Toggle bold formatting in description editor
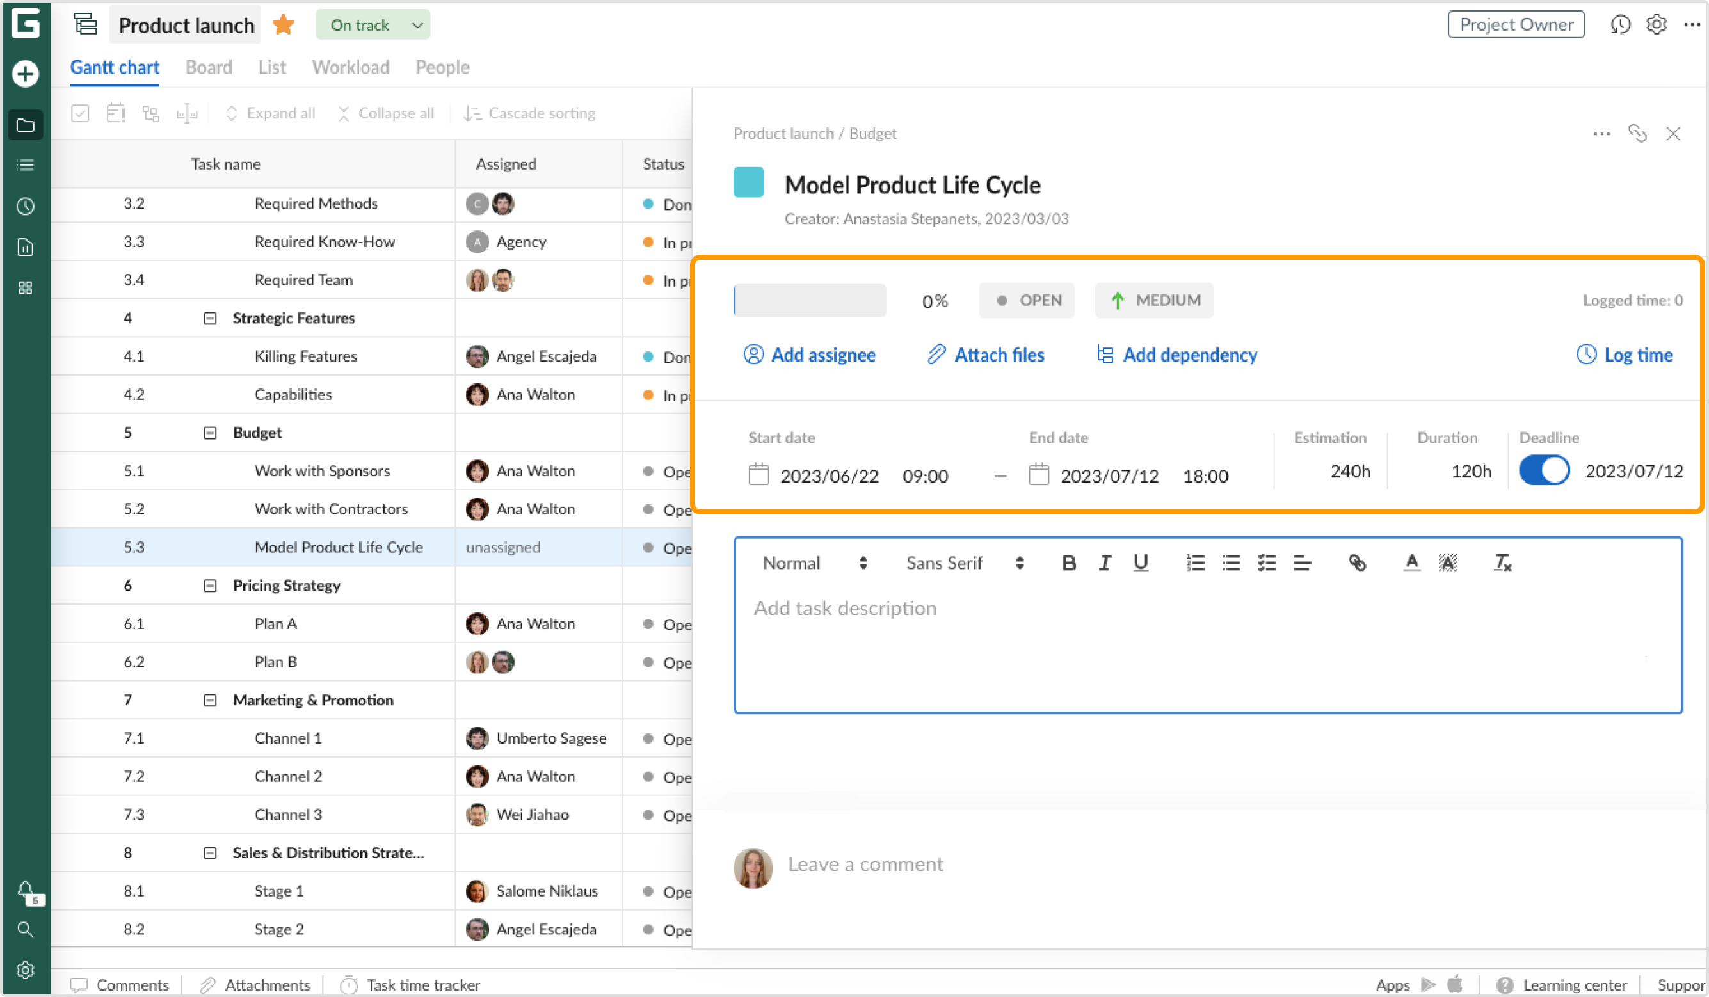This screenshot has width=1709, height=997. [x=1069, y=563]
